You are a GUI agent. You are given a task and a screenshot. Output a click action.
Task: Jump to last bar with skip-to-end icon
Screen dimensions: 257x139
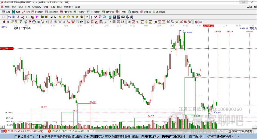(x=47, y=17)
